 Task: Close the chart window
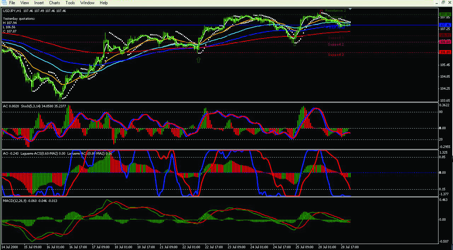click(449, 2)
